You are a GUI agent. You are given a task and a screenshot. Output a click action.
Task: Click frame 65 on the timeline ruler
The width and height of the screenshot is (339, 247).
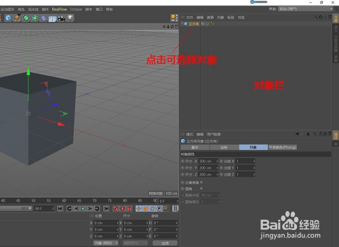click(79, 201)
